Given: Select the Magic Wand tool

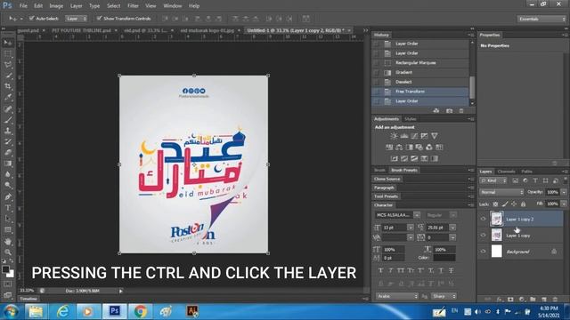Looking at the screenshot, I should tap(8, 76).
